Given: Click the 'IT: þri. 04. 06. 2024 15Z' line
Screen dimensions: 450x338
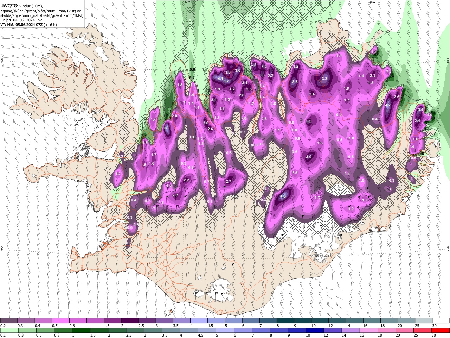Looking at the screenshot, I should tap(22, 20).
